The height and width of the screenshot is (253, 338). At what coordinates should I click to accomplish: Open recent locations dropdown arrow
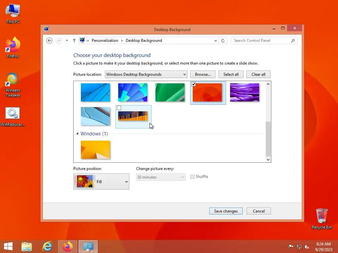(67, 41)
